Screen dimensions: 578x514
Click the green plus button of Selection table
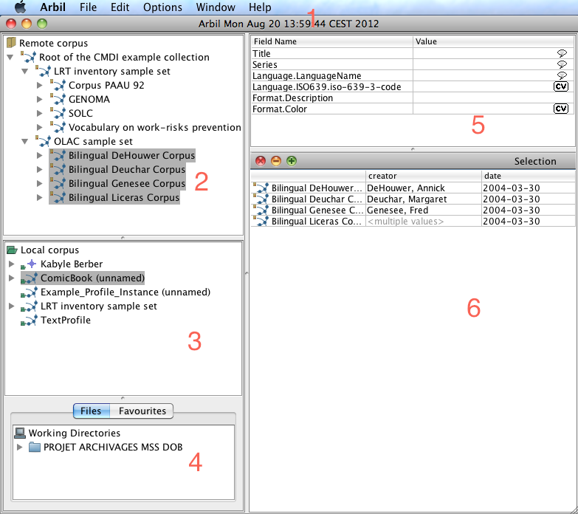292,161
